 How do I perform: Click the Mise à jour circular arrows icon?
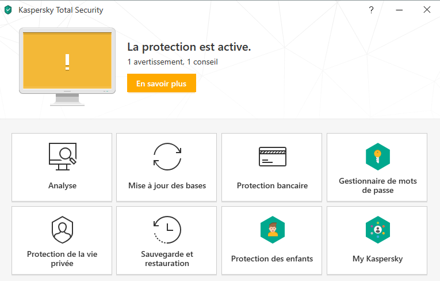coord(167,157)
